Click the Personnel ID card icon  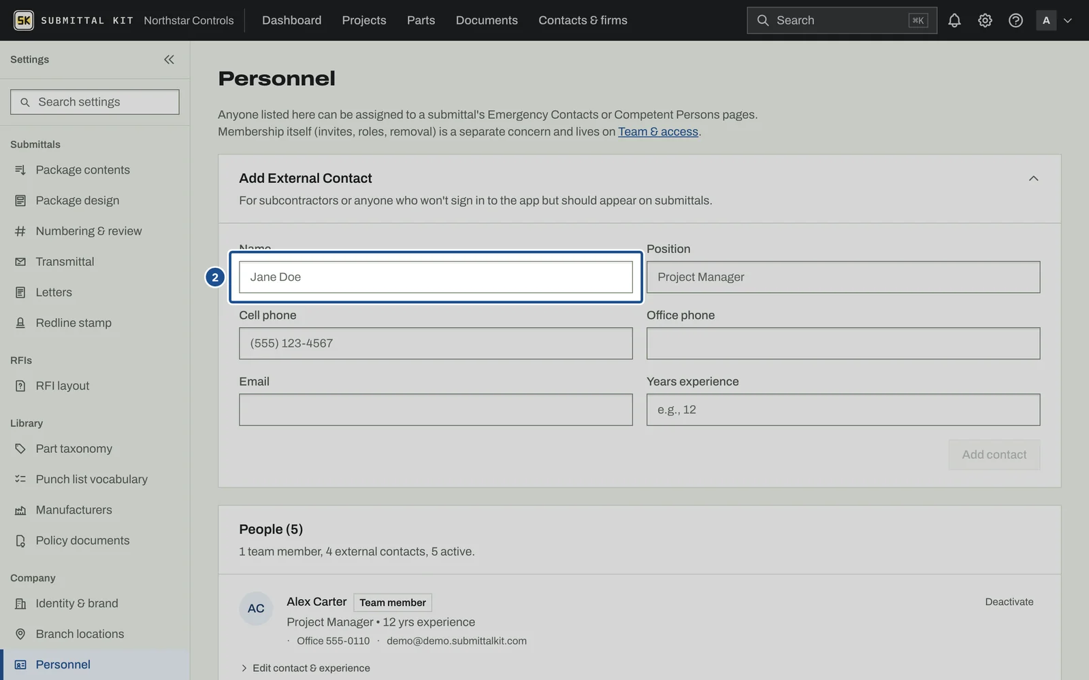click(x=20, y=664)
